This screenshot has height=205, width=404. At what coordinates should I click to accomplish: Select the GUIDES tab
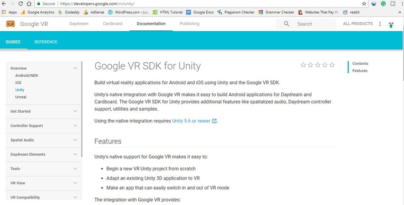tap(13, 42)
